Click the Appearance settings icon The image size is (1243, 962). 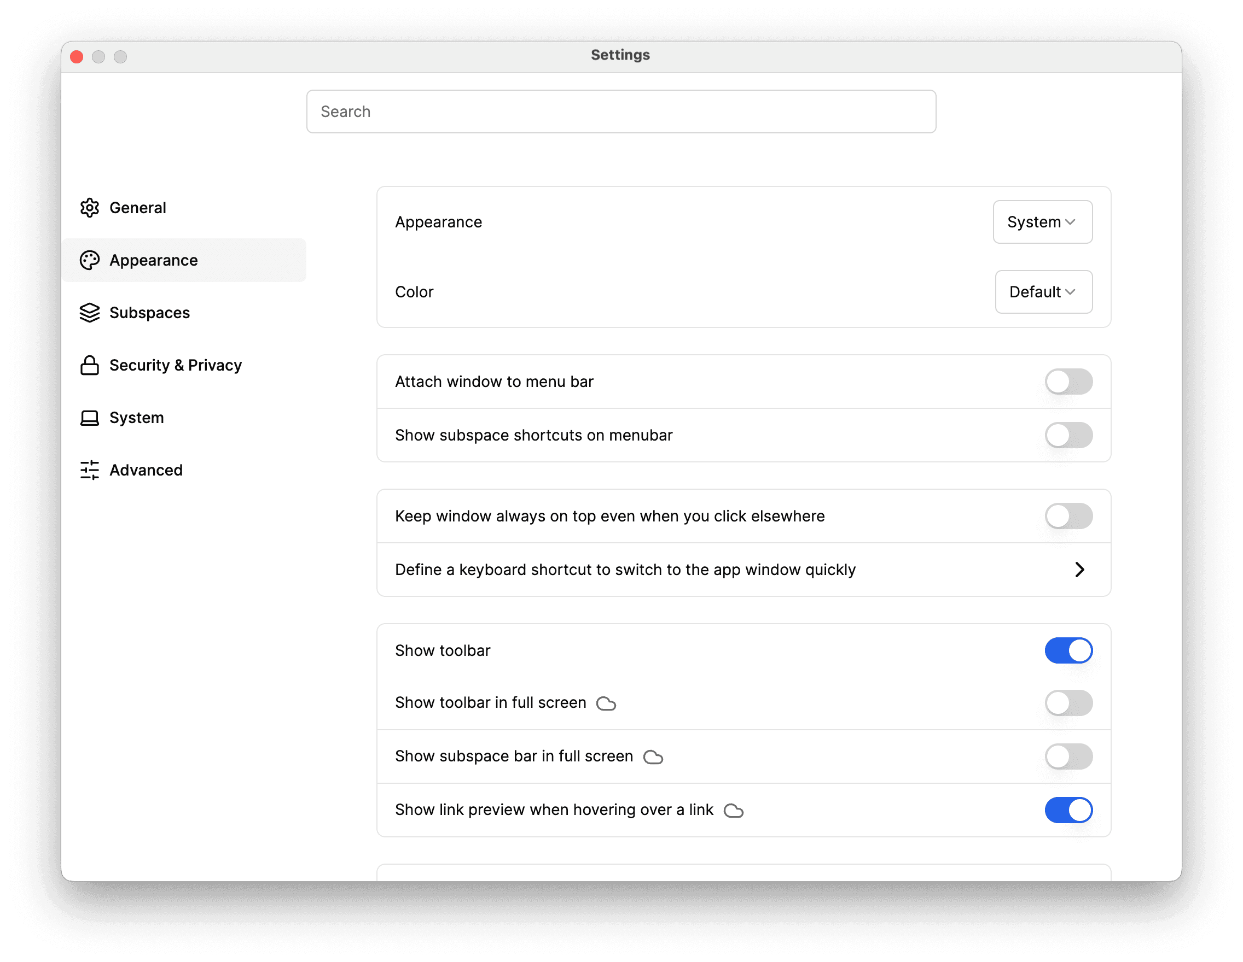[x=90, y=259]
